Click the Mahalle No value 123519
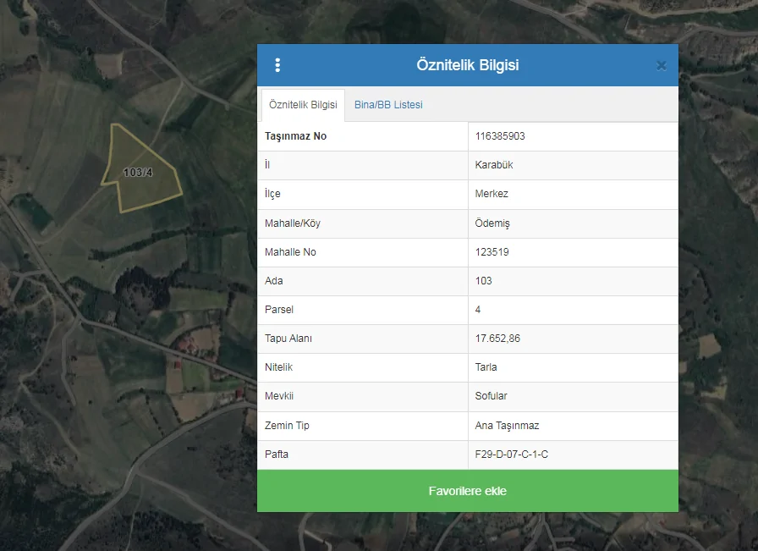Image resolution: width=758 pixels, height=551 pixels. (492, 252)
